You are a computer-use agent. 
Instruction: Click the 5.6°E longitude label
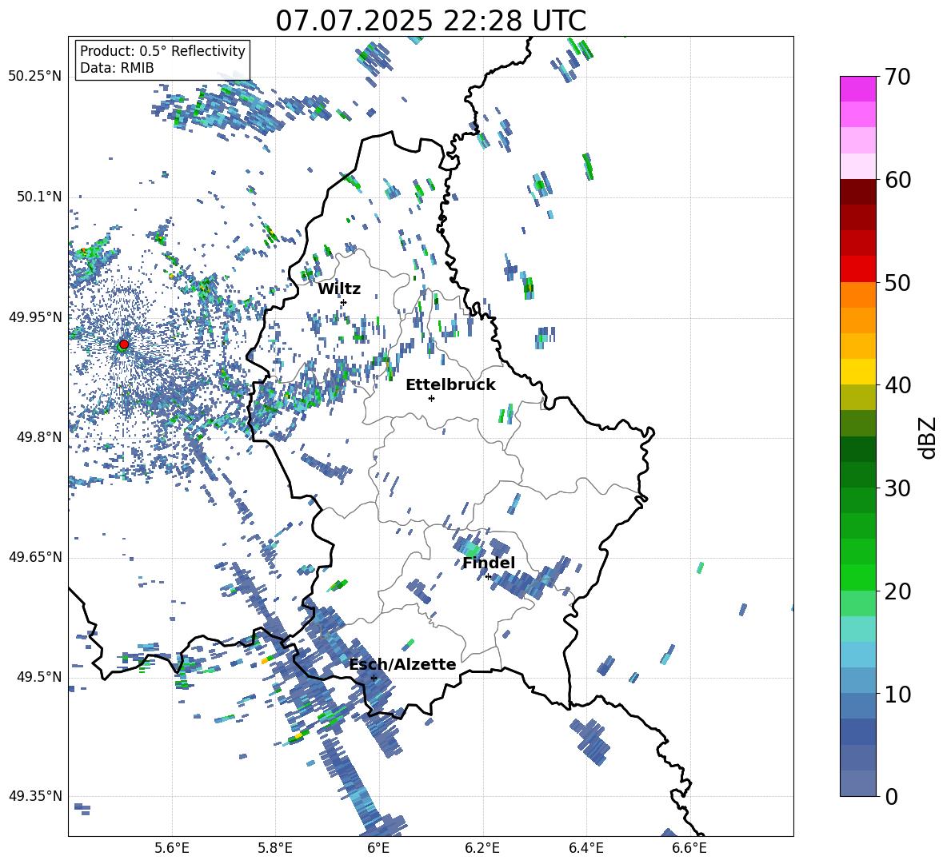171,848
